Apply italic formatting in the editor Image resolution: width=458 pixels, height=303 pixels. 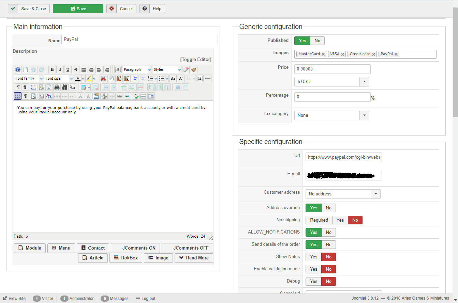[x=60, y=69]
